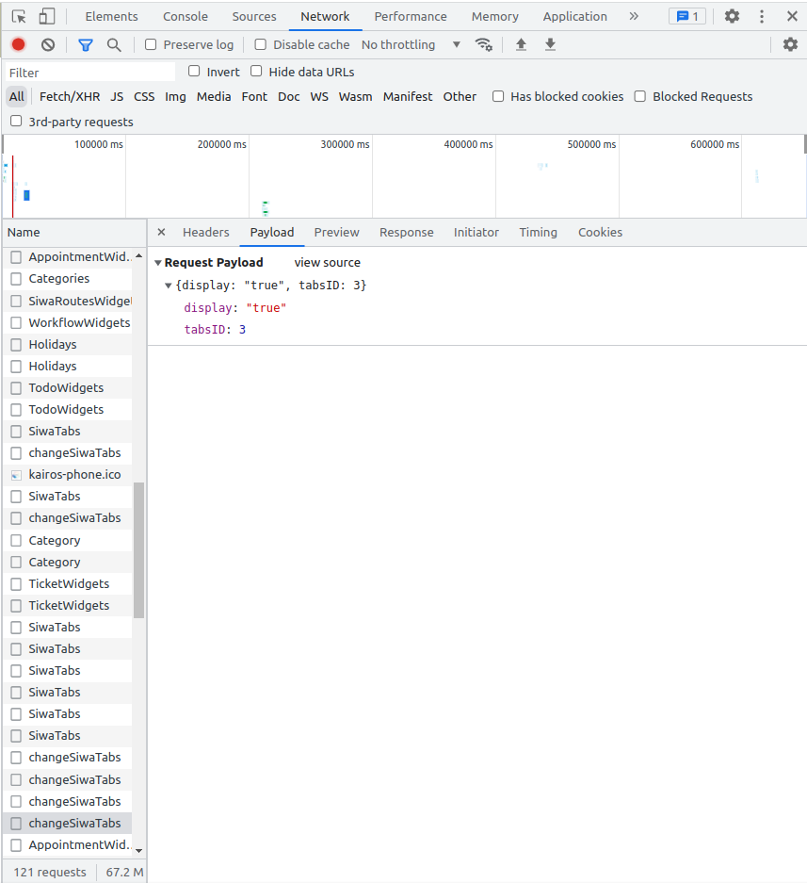Select tabsID value in payload
The width and height of the screenshot is (807, 883).
tap(242, 330)
